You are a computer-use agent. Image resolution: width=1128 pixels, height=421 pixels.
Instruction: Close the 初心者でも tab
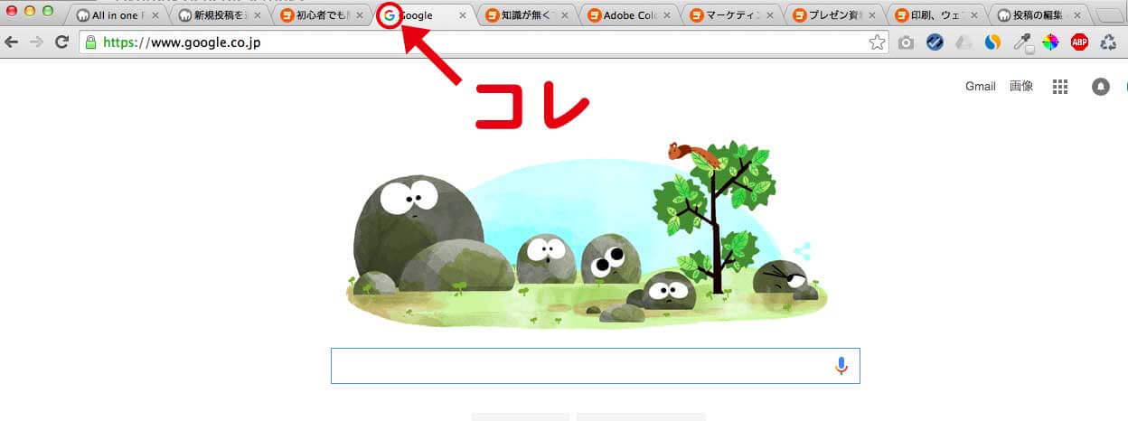click(x=360, y=15)
